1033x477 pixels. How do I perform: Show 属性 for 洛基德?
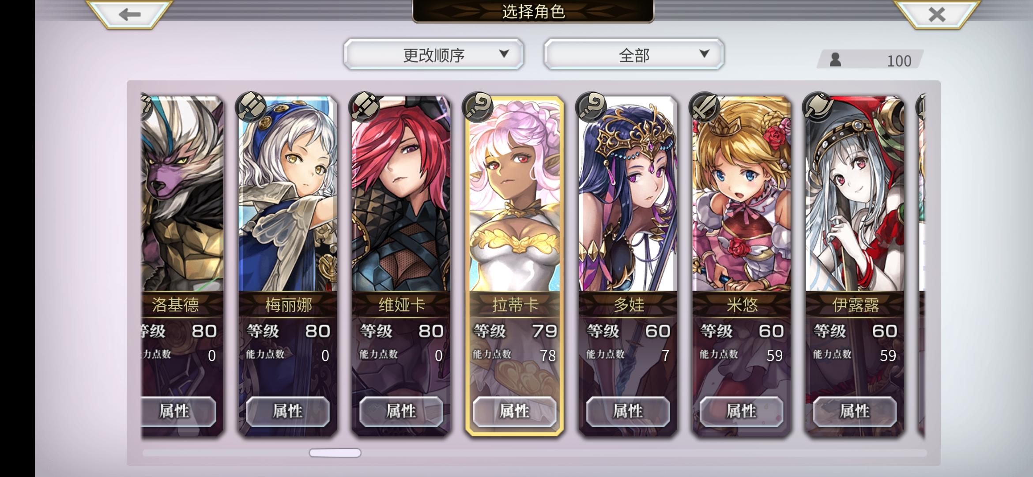click(179, 411)
